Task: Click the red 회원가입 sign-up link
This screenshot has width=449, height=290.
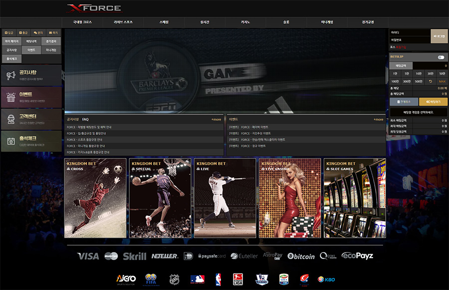Action: [401, 47]
